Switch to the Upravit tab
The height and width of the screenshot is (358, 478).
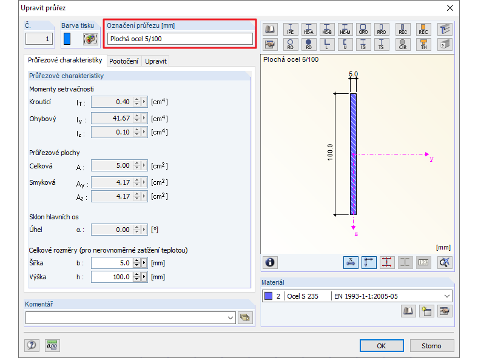click(156, 61)
